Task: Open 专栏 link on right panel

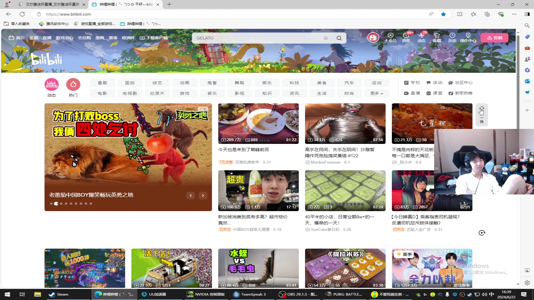Action: coord(412,83)
